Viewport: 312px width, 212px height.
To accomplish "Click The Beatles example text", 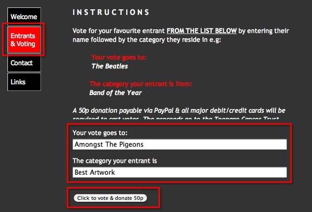I will (x=109, y=66).
